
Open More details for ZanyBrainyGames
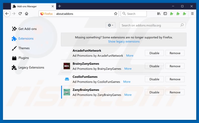(x=128, y=95)
